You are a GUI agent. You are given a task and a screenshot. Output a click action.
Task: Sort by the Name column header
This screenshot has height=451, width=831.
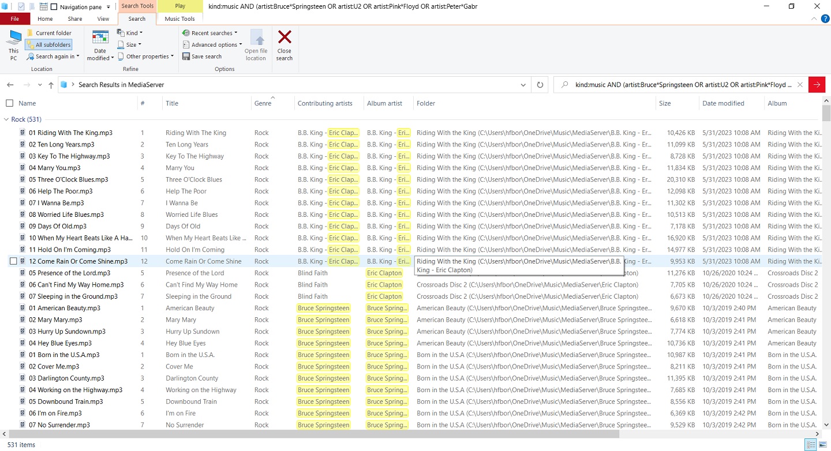pos(27,103)
